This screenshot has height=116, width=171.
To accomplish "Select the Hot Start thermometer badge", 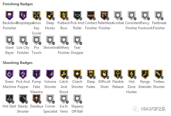I will [9, 99].
